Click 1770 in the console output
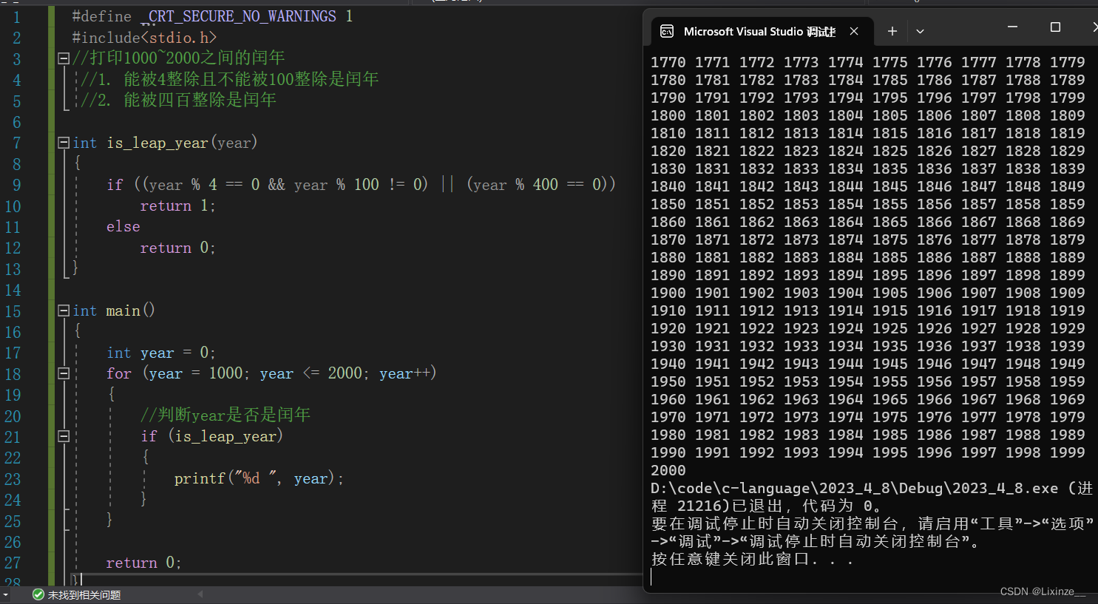This screenshot has height=604, width=1098. 668,62
